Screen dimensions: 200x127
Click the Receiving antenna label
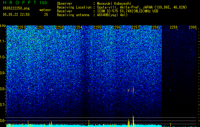click(x=73, y=15)
